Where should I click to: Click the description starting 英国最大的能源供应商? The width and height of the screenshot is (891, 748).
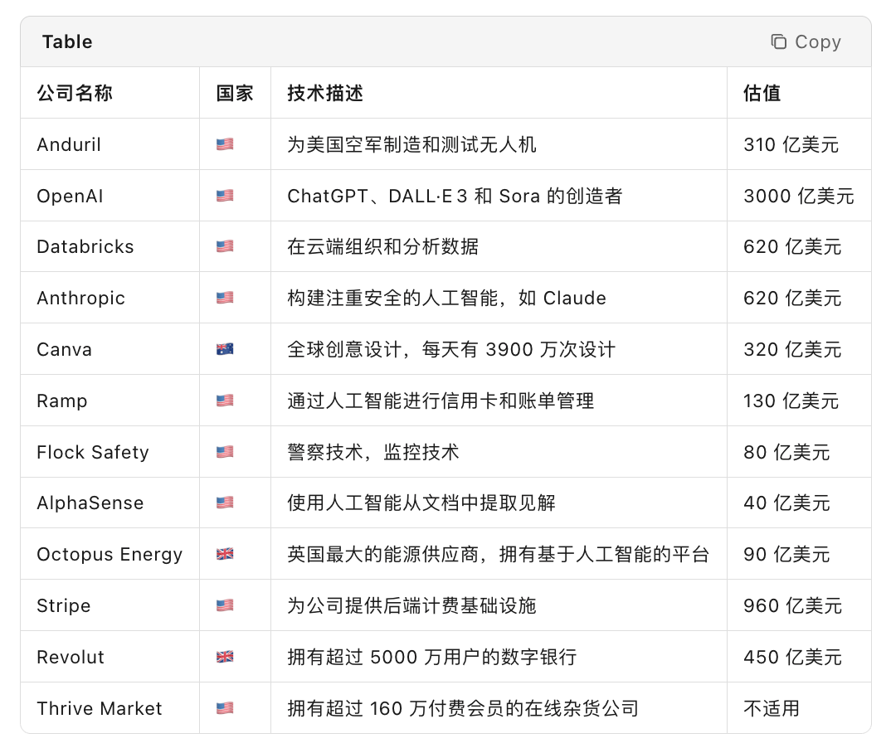[x=499, y=554]
